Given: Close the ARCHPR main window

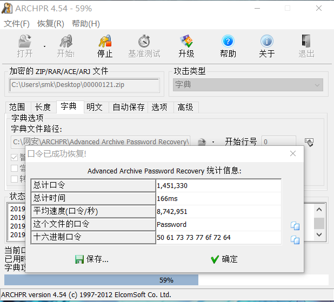Looking at the screenshot, I should (x=319, y=8).
